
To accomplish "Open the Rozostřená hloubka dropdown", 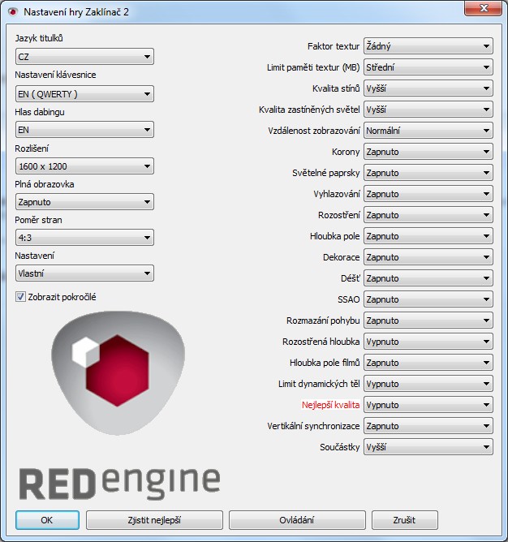I will coord(428,341).
